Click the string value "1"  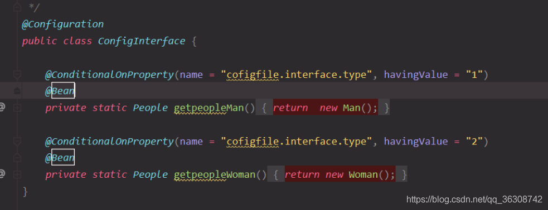click(x=474, y=74)
